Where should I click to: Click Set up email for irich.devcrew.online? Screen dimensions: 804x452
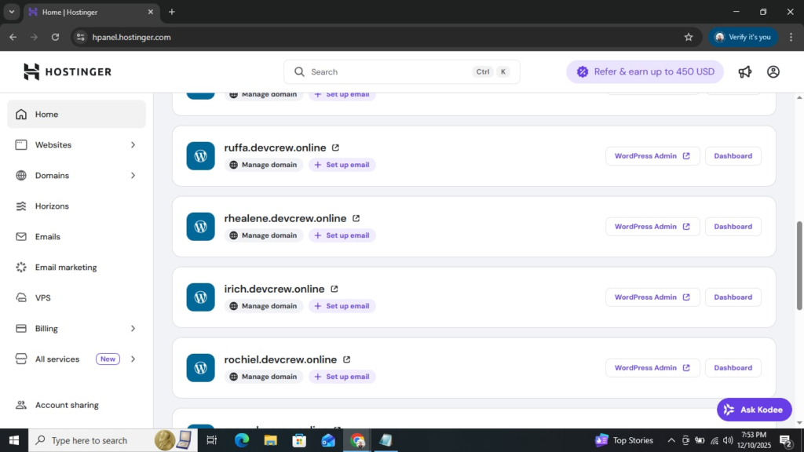tap(342, 306)
